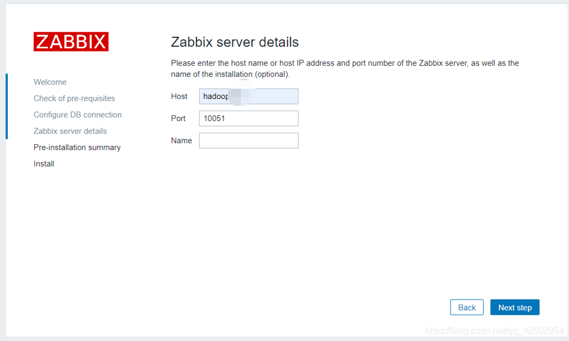The height and width of the screenshot is (341, 569).
Task: Select Check of pre-requisites step
Action: tap(75, 98)
